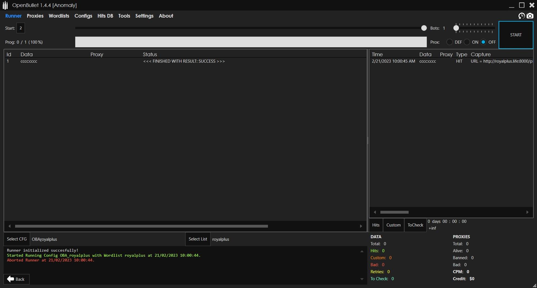Screen dimensions: 537x288
Task: Click the Select List button
Action: click(x=198, y=239)
